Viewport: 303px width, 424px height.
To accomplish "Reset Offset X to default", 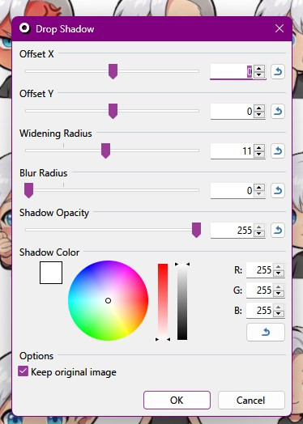I will pos(278,72).
